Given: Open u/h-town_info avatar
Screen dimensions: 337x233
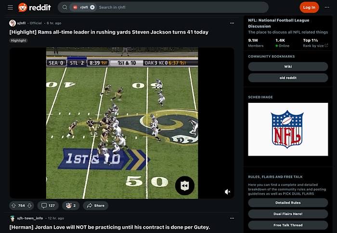Looking at the screenshot, I should pyautogui.click(x=13, y=218).
